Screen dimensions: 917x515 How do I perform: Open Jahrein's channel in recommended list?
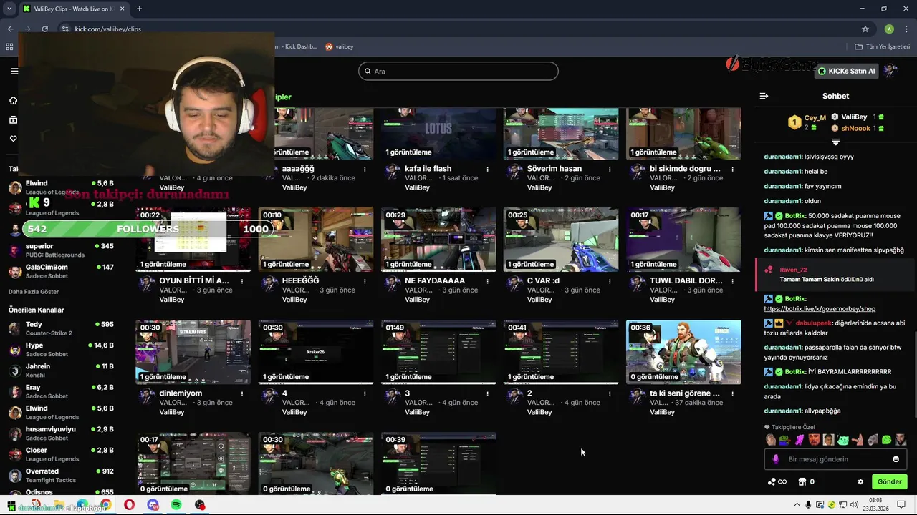(x=61, y=371)
